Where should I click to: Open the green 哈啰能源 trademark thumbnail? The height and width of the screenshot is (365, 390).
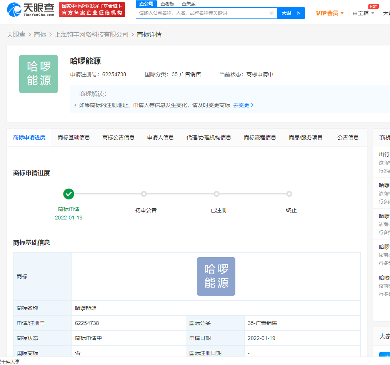tap(38, 74)
